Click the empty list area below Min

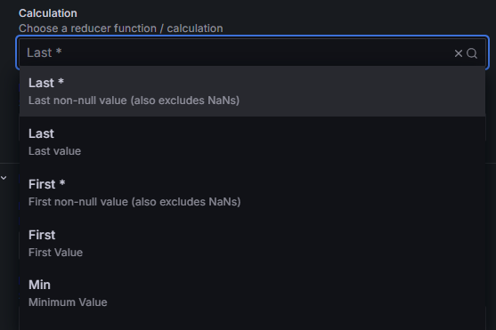tap(252, 325)
